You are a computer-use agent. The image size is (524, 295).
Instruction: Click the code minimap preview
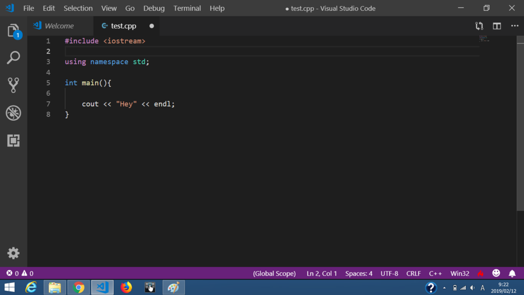[484, 38]
